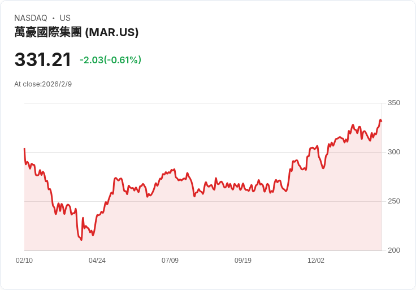The width and height of the screenshot is (416, 290).
Task: Click the 12/02 date marker
Action: [316, 261]
